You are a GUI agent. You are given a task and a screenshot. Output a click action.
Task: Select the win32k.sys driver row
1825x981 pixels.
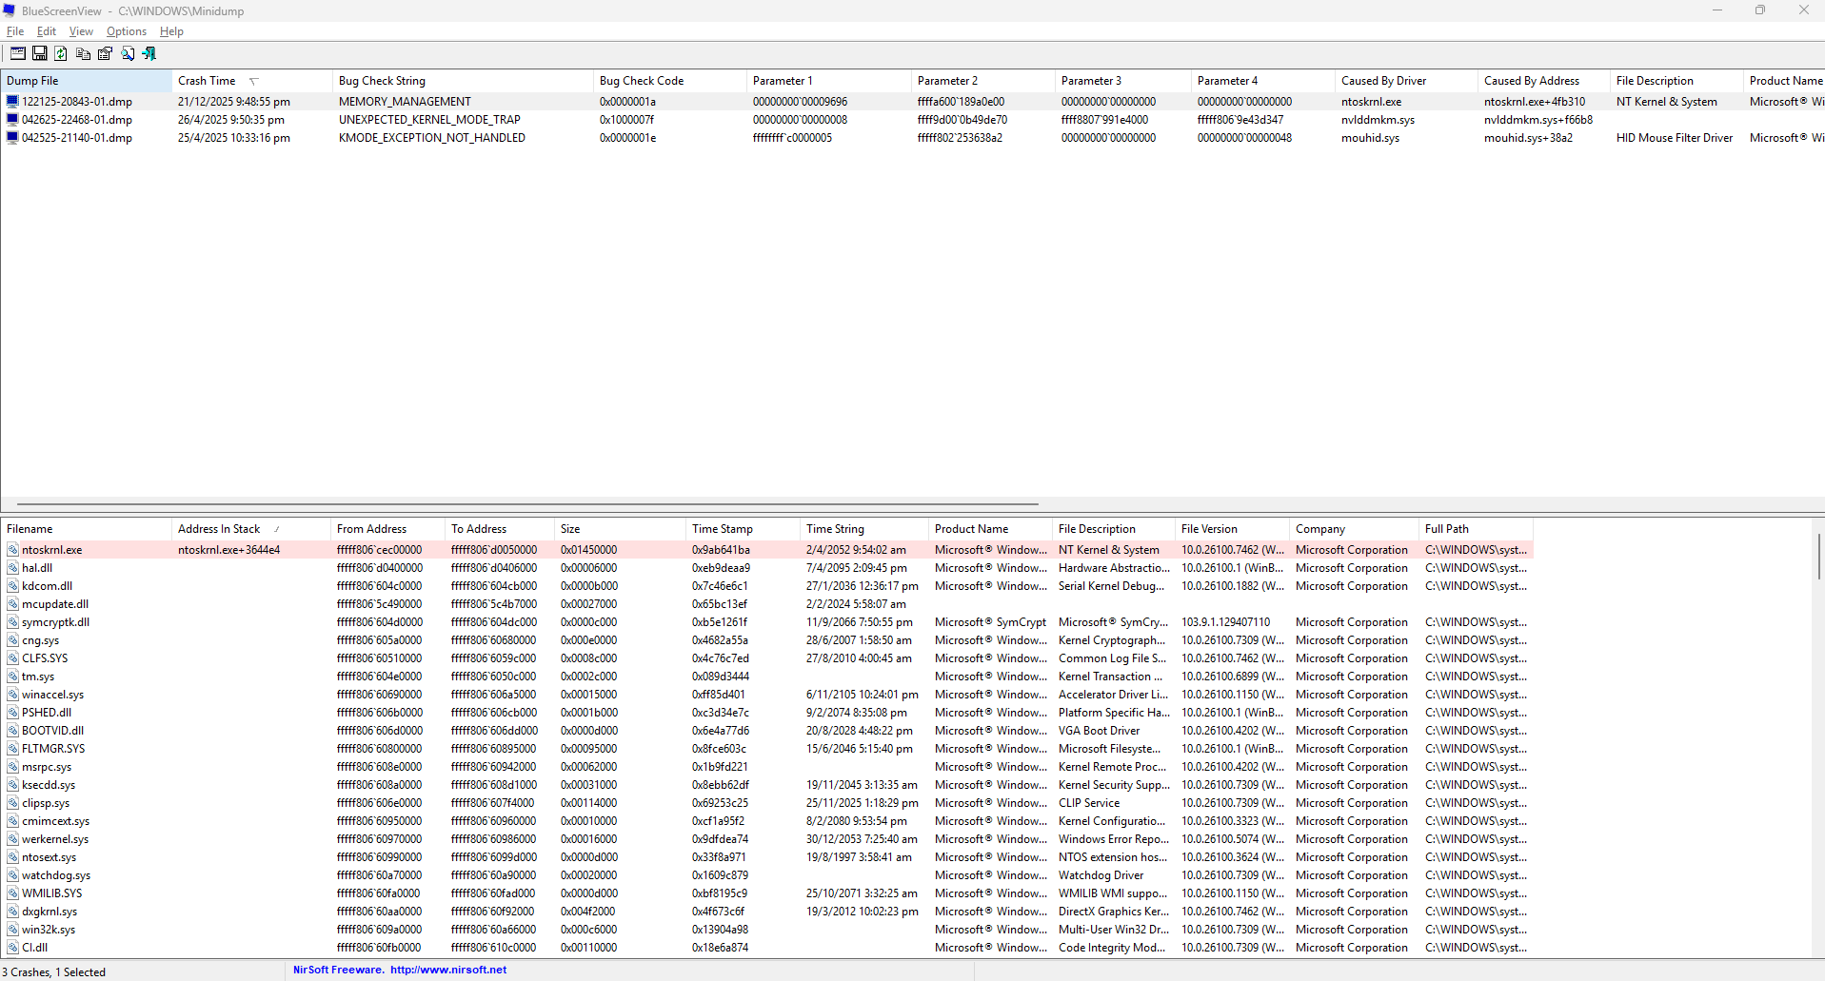(766, 930)
